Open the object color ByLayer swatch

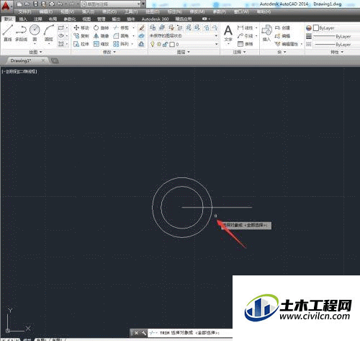click(x=316, y=28)
